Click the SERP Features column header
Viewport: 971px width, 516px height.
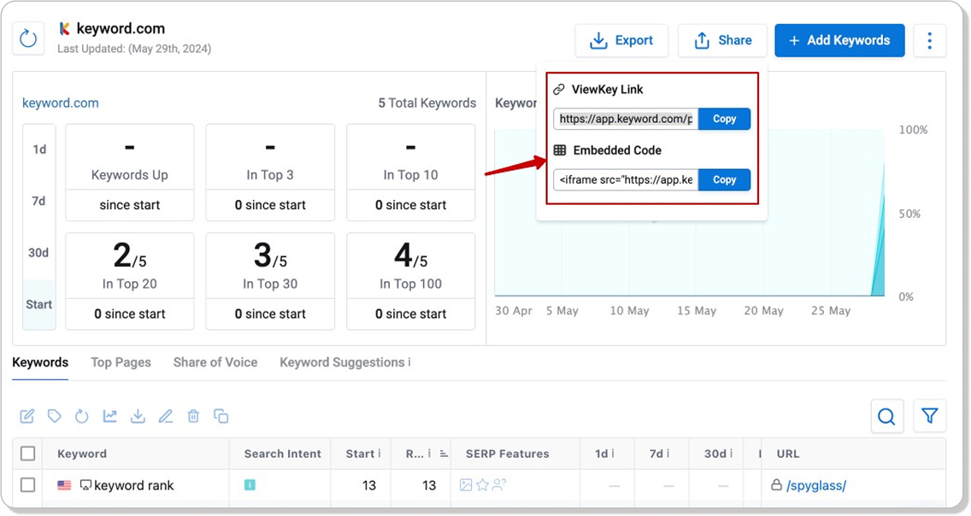[x=507, y=454]
